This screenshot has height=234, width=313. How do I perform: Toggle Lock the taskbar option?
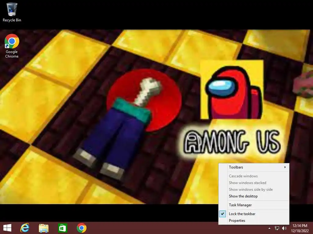(254, 214)
